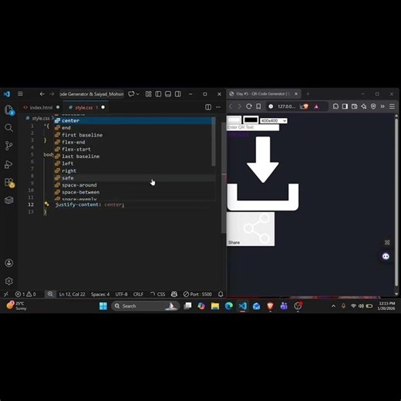Click the zoom magnifier status bar icon
The height and width of the screenshot is (401, 401).
50,294
